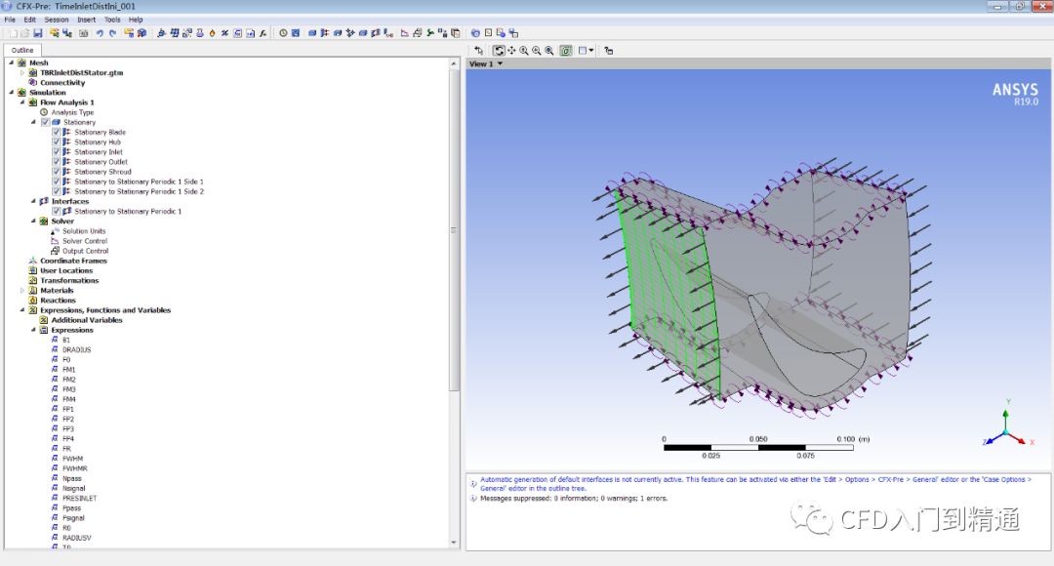Collapse the Mesh tree node
The width and height of the screenshot is (1054, 566).
[x=12, y=62]
